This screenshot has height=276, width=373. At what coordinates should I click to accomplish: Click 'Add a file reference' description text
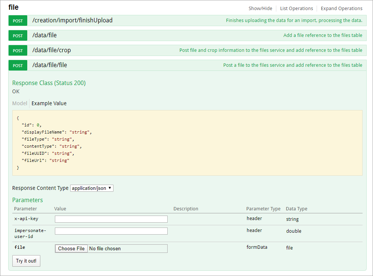click(323, 35)
